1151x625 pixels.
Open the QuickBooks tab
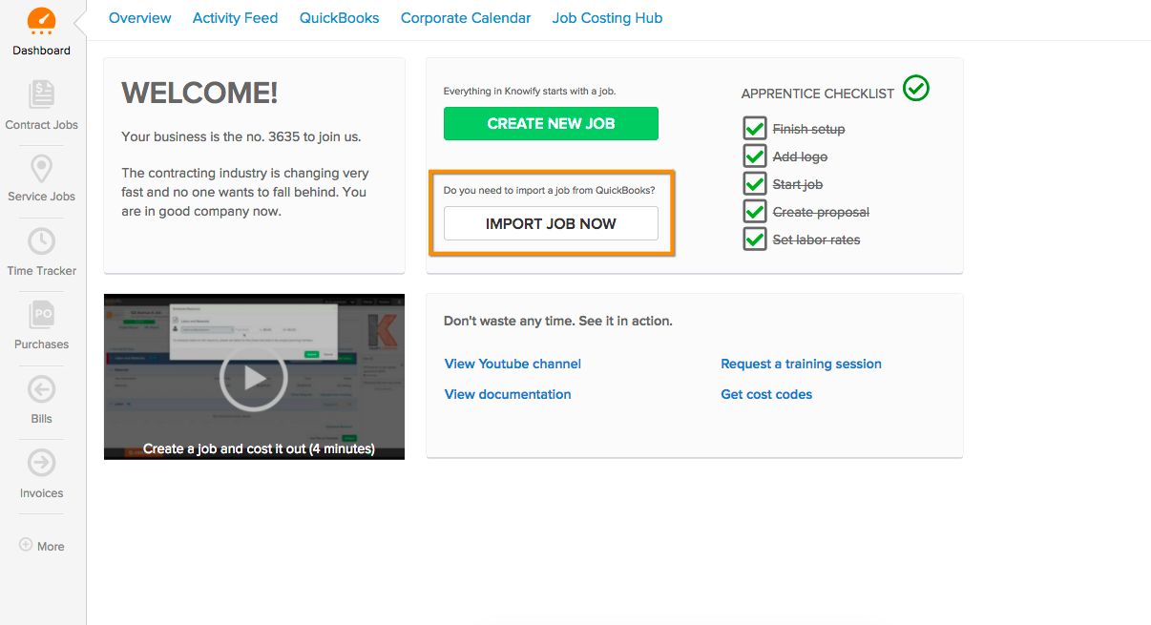point(339,18)
